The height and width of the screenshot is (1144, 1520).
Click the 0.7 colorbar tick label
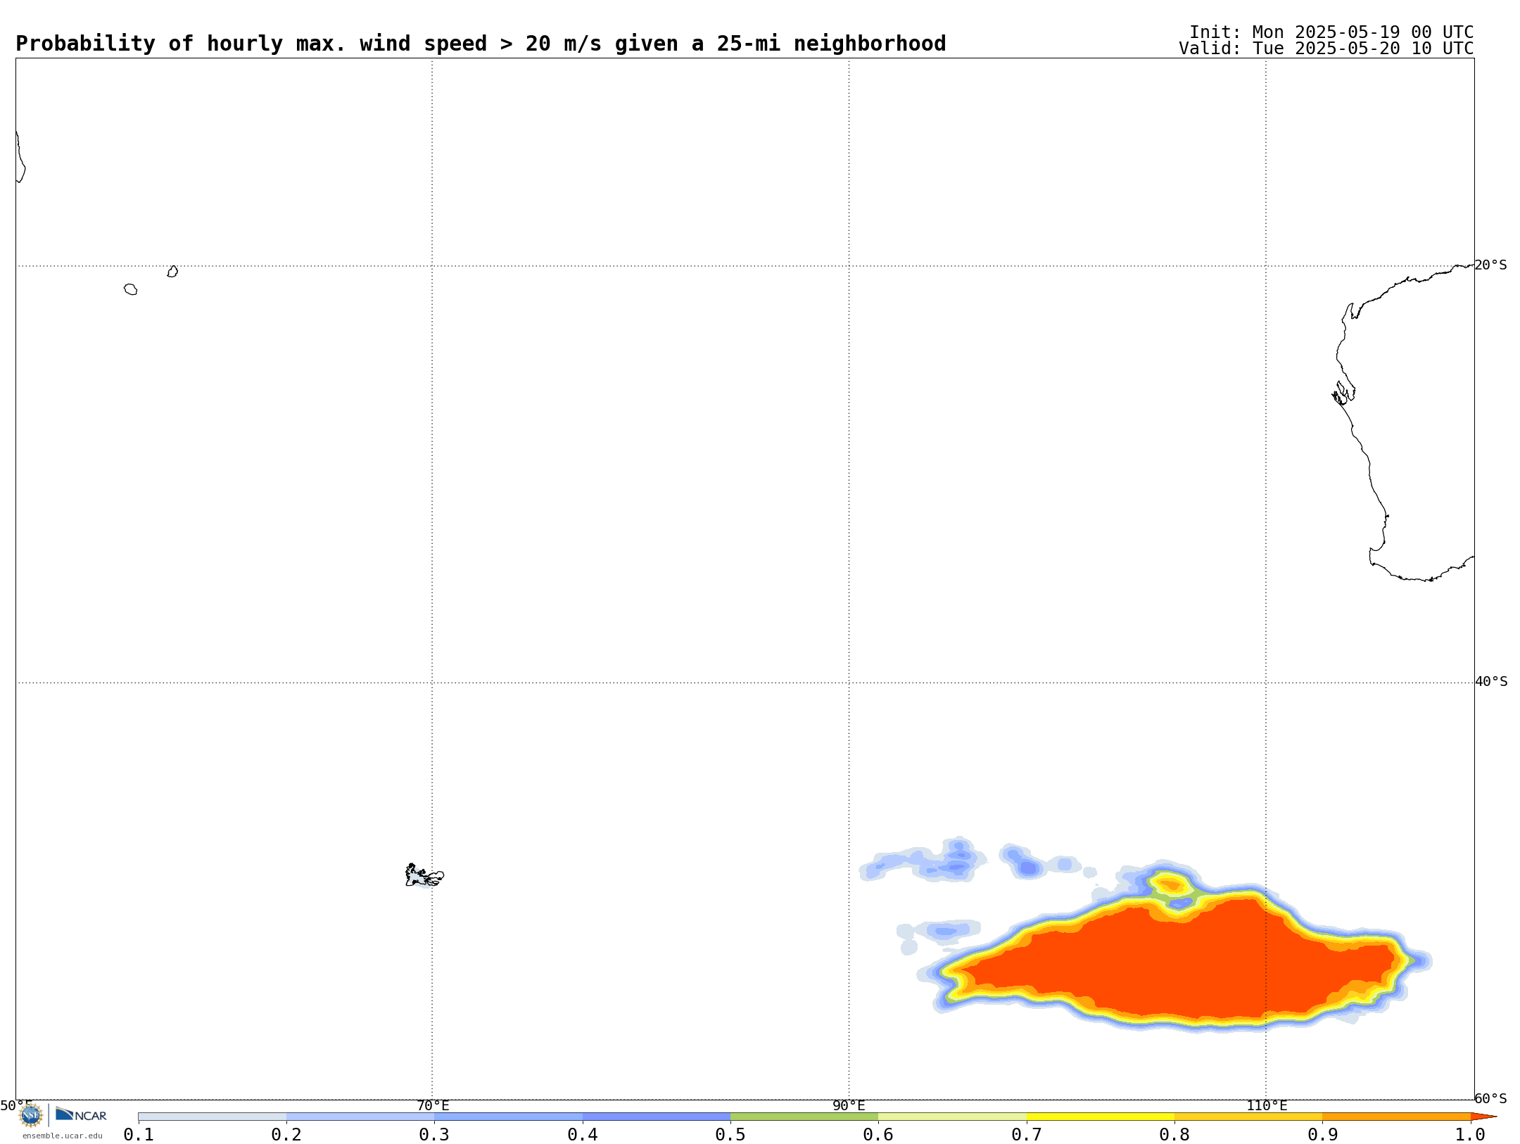tap(1027, 1134)
